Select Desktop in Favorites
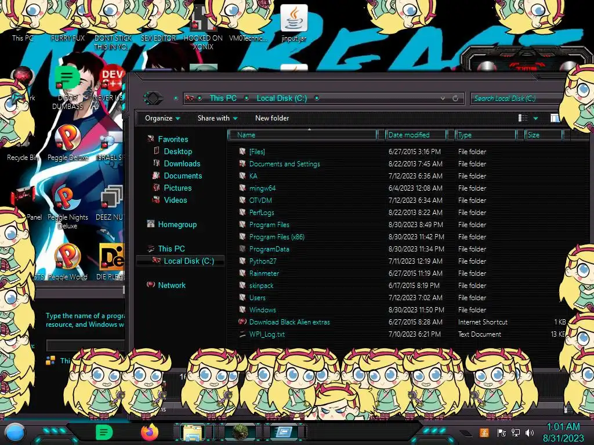This screenshot has height=445, width=594. 178,151
